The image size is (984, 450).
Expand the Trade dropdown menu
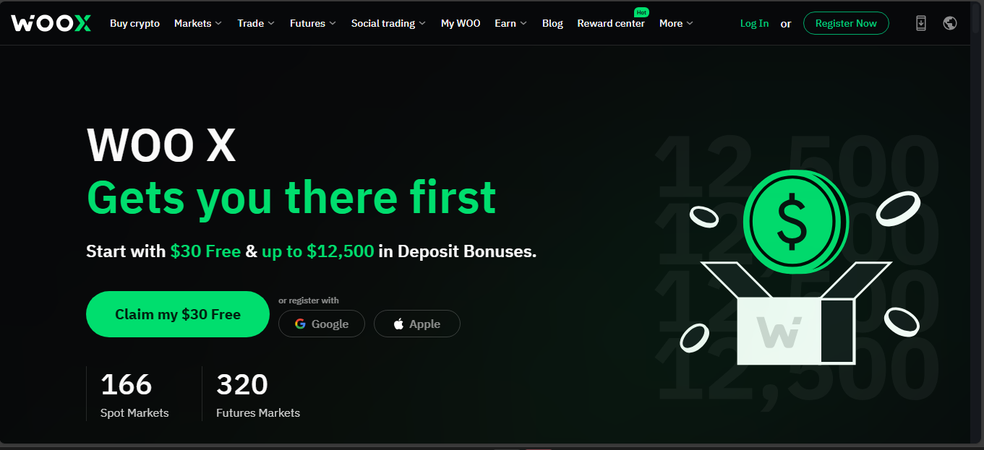pyautogui.click(x=256, y=23)
